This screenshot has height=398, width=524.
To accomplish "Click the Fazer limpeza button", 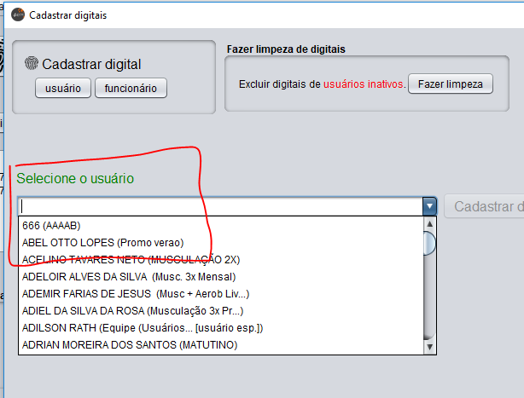I will (450, 84).
